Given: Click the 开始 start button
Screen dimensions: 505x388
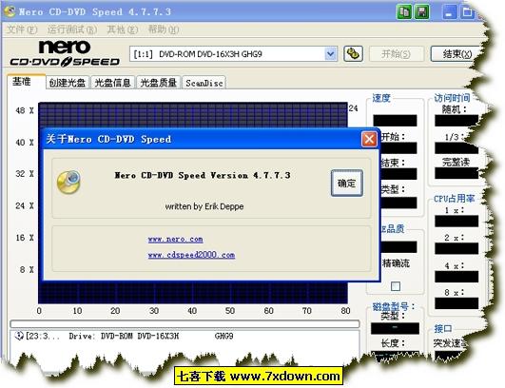Looking at the screenshot, I should pyautogui.click(x=396, y=54).
